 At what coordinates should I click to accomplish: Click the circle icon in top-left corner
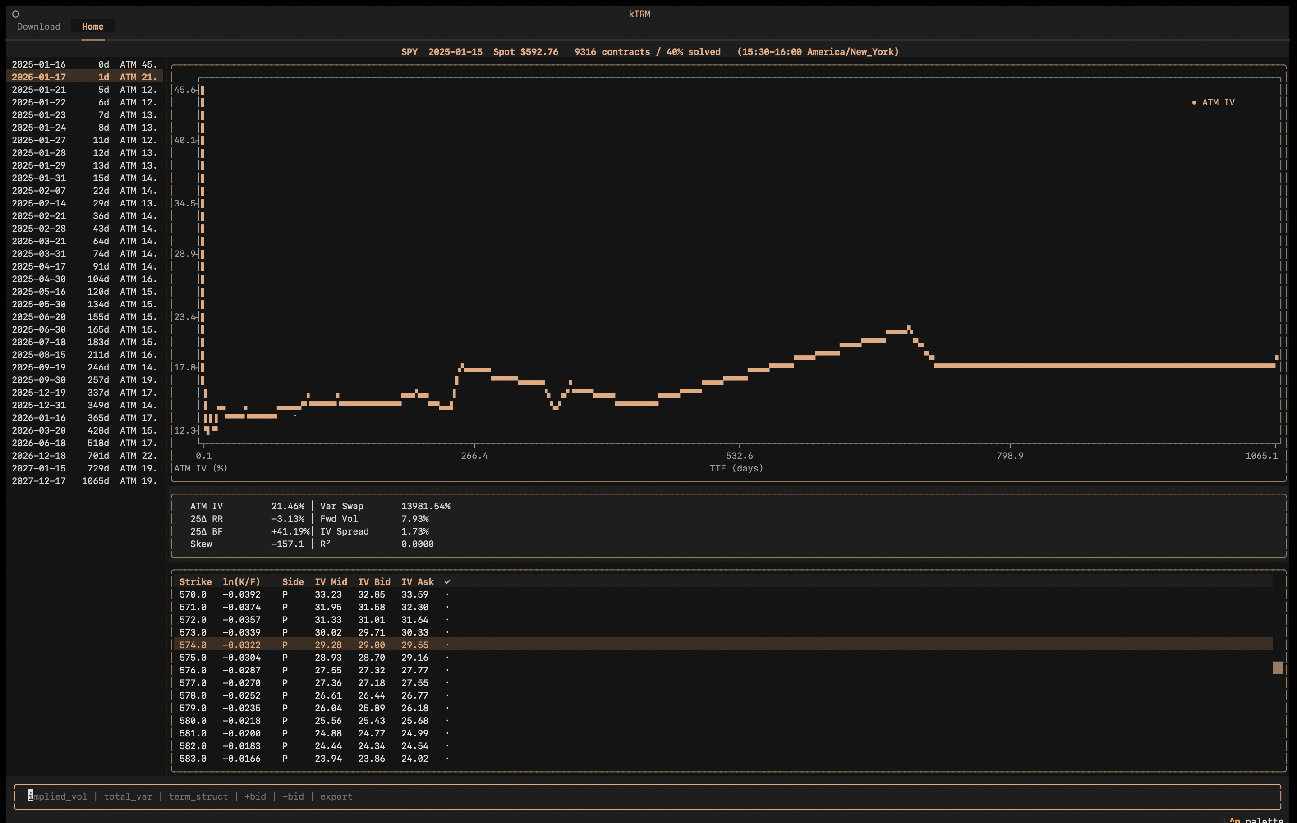pyautogui.click(x=16, y=14)
